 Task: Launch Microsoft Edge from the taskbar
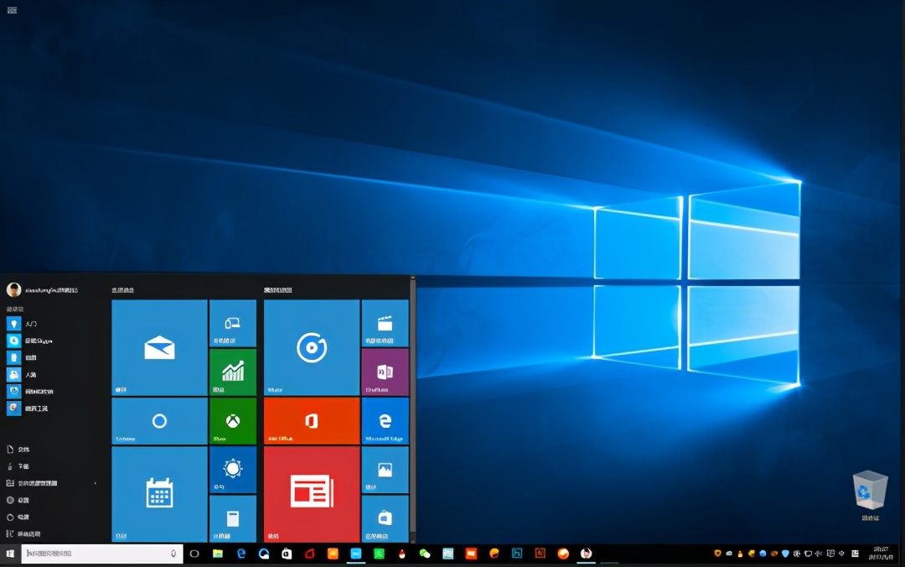[x=240, y=555]
